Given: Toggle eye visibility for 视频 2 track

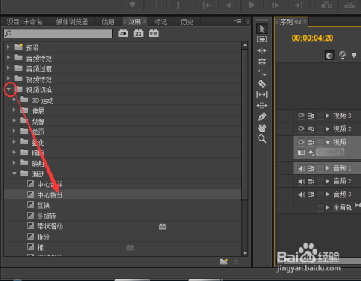Looking at the screenshot, I should pyautogui.click(x=301, y=128).
